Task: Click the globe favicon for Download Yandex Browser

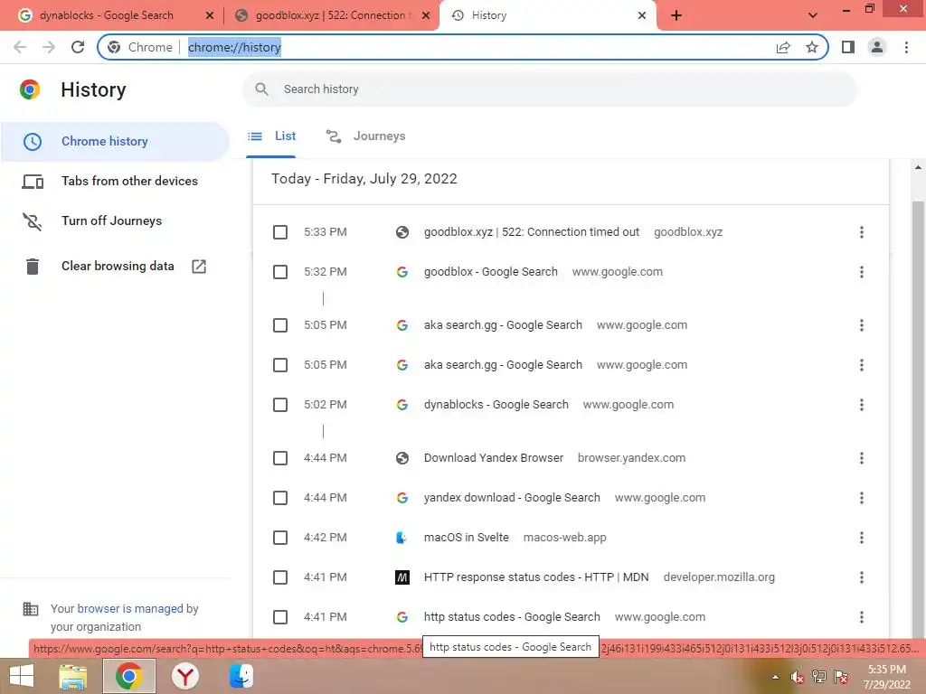Action: [402, 458]
